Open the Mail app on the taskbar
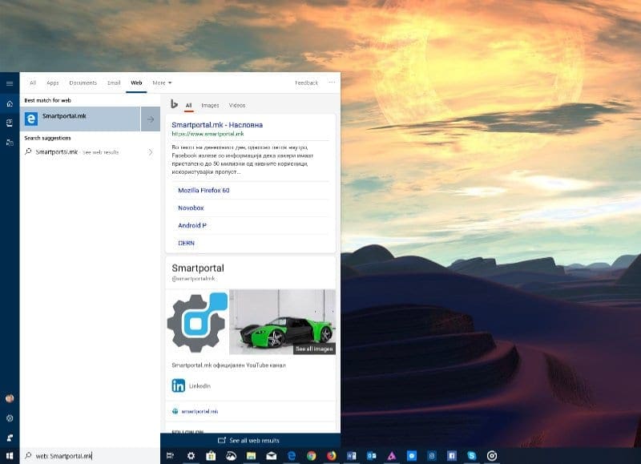This screenshot has width=641, height=464. 272,456
